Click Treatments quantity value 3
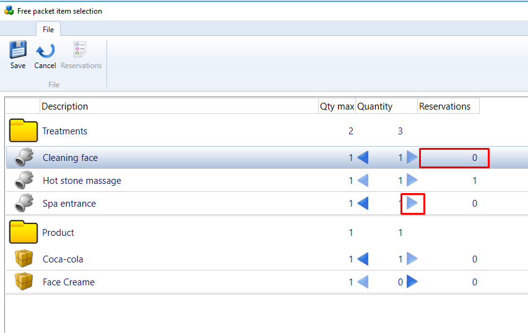528x333 pixels. tap(400, 131)
